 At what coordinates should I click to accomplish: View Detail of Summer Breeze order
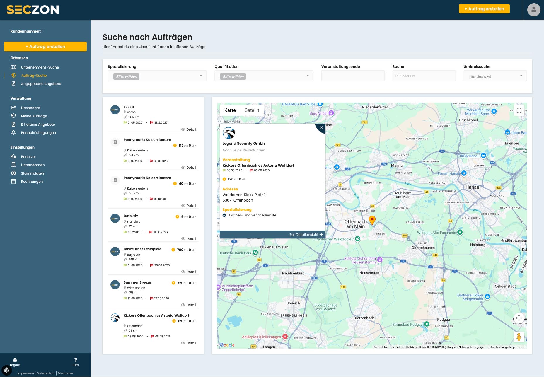tap(189, 305)
